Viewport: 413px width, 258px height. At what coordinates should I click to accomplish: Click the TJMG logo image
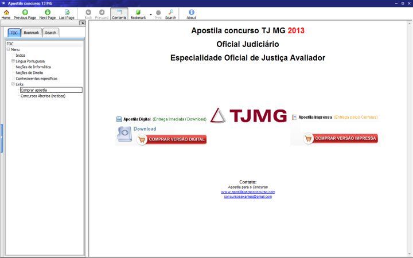click(248, 115)
